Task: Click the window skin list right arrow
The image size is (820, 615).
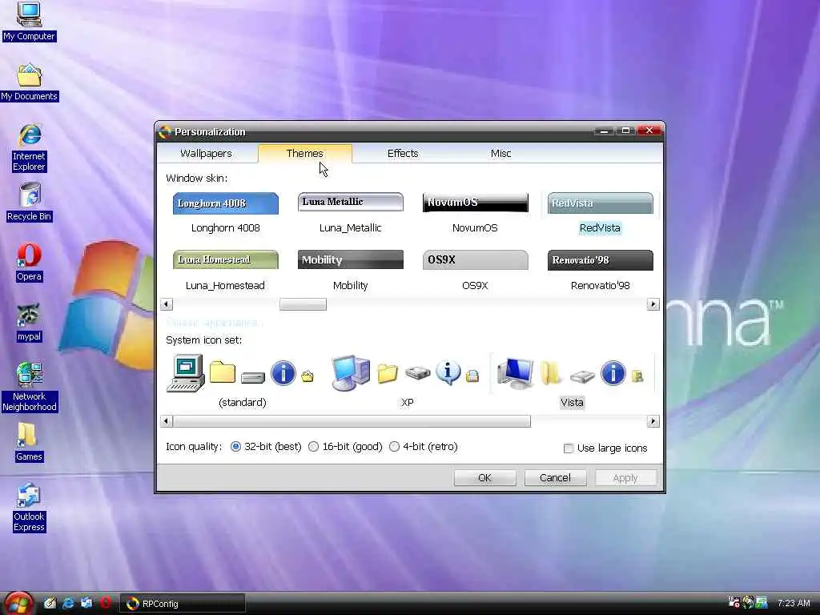Action: click(x=653, y=304)
